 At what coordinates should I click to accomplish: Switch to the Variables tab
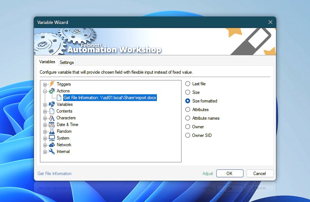[x=47, y=62]
